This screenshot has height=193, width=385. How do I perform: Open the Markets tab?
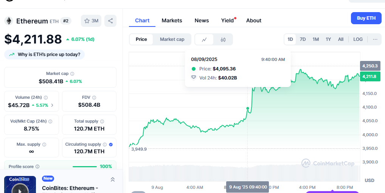(x=172, y=20)
